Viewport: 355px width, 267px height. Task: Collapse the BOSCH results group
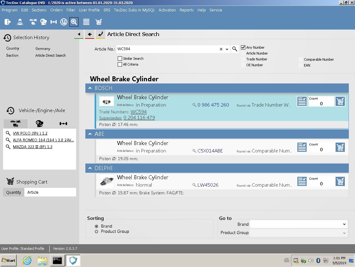(90, 88)
